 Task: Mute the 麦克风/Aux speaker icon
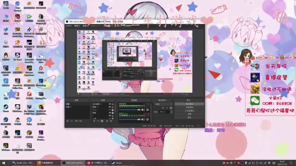143,119
